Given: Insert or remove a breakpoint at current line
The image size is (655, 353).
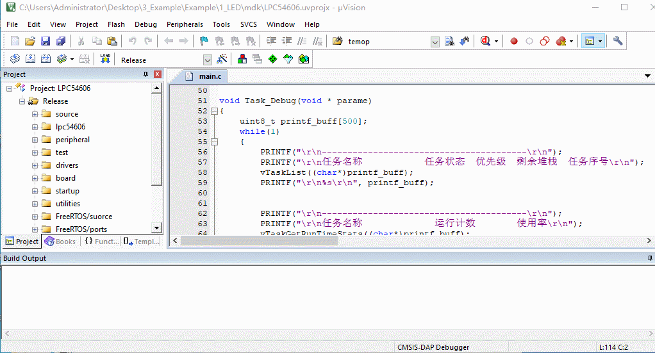Looking at the screenshot, I should 514,42.
